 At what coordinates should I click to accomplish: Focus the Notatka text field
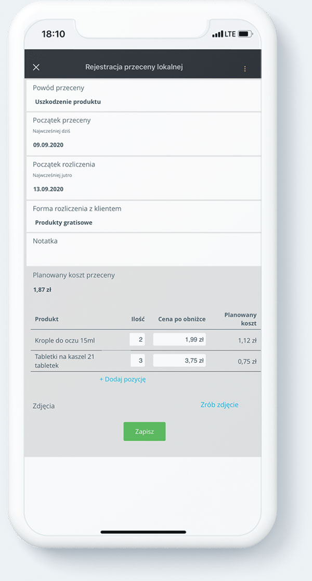coord(144,249)
